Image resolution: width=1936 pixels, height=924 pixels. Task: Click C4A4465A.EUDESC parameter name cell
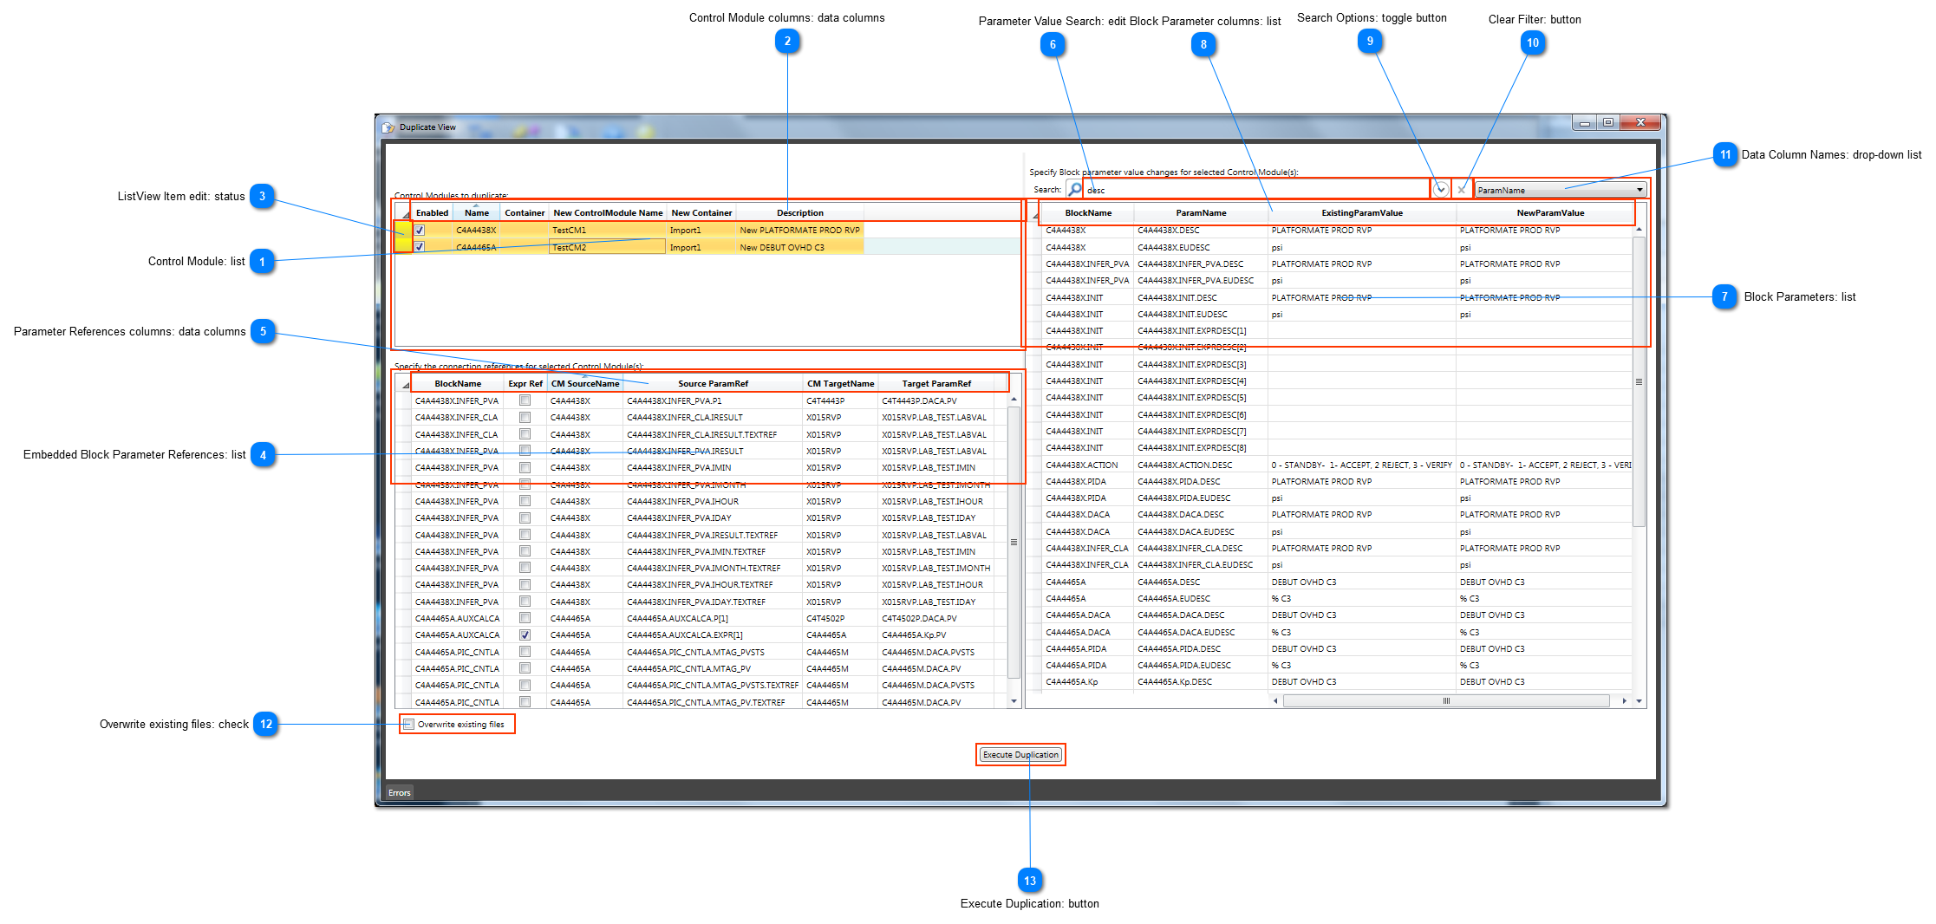click(x=1201, y=598)
